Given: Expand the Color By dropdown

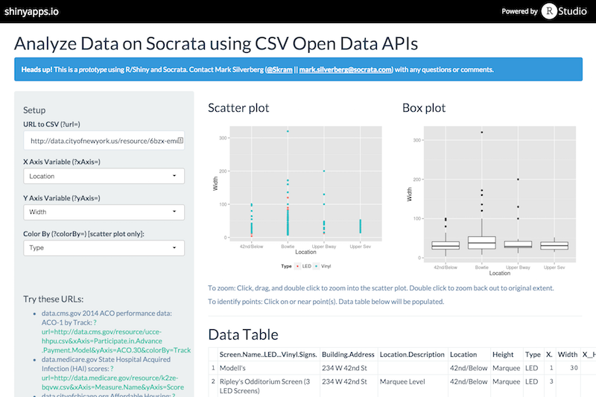Looking at the screenshot, I should (x=104, y=248).
